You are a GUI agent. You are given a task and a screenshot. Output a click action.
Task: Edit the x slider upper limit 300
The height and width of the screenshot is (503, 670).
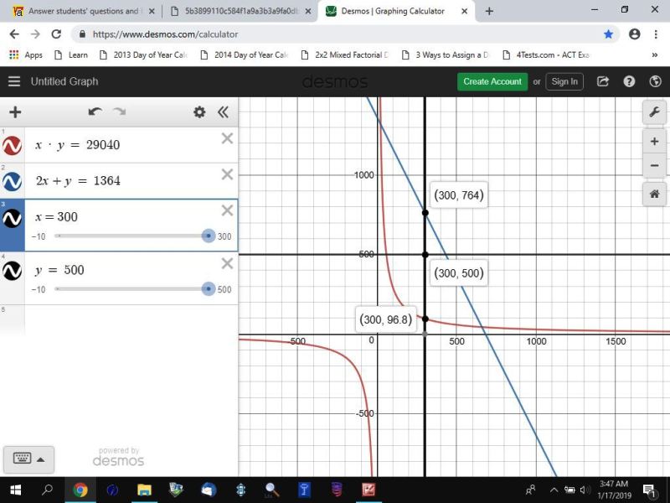pyautogui.click(x=224, y=236)
